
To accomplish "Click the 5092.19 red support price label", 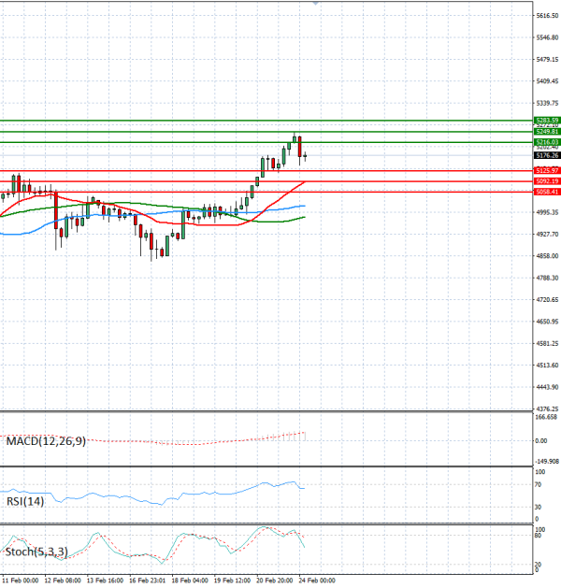I will point(547,180).
